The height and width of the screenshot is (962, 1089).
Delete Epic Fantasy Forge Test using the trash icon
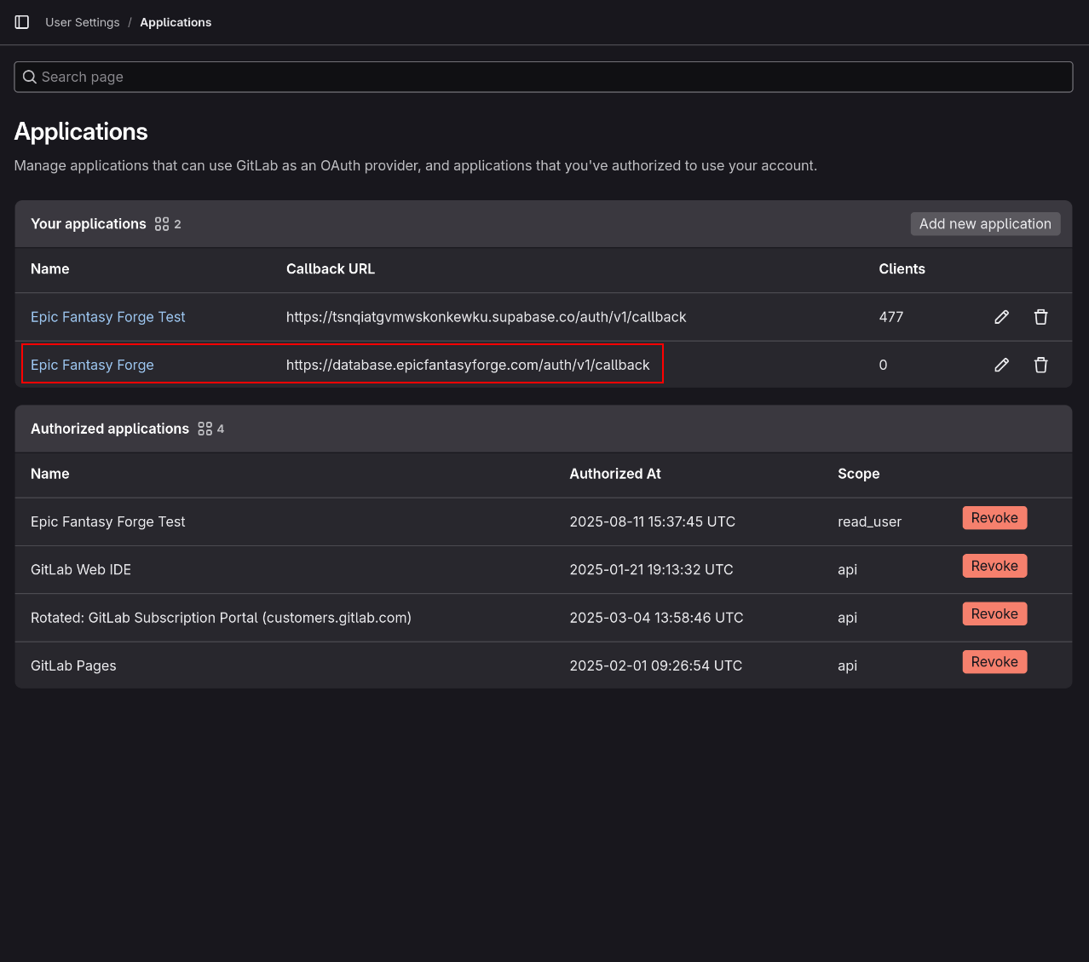(x=1040, y=316)
